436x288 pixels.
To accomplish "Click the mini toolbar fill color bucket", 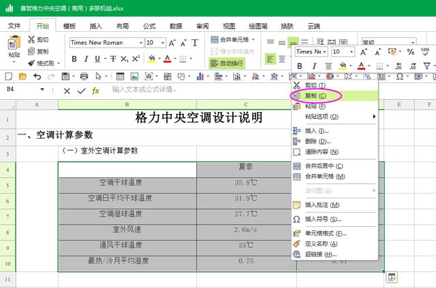I will tap(343, 66).
